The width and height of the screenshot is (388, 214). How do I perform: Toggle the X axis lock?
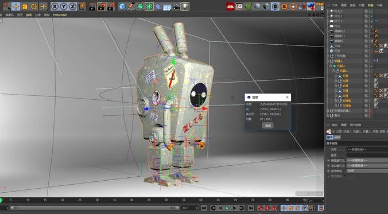point(55,6)
